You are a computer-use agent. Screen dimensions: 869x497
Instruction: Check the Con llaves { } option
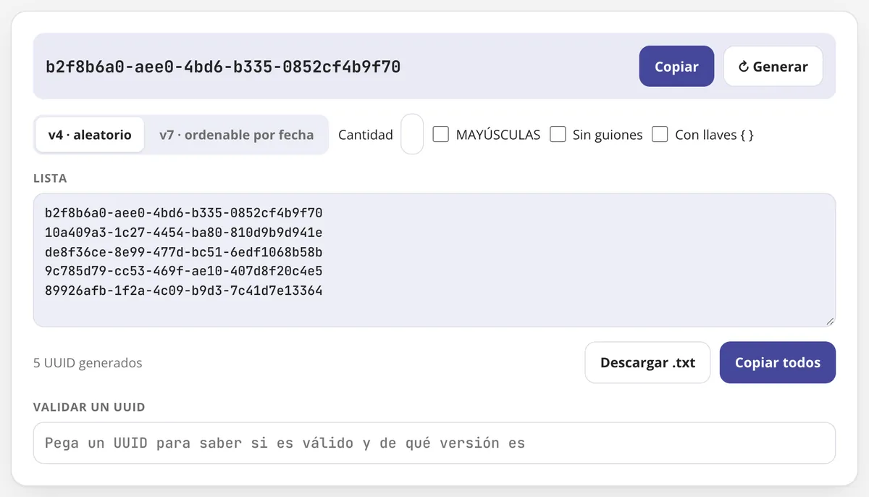coord(660,134)
